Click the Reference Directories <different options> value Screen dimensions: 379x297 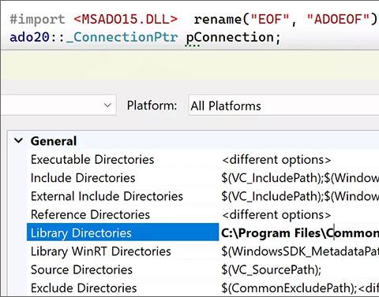(276, 215)
